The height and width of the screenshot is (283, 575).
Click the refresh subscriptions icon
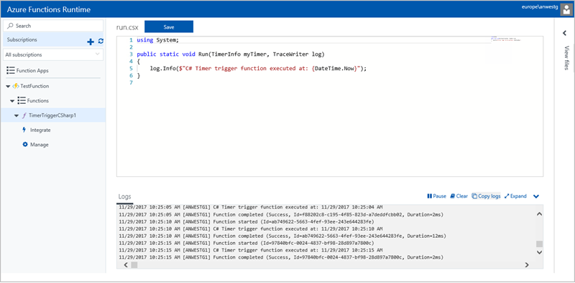click(101, 42)
